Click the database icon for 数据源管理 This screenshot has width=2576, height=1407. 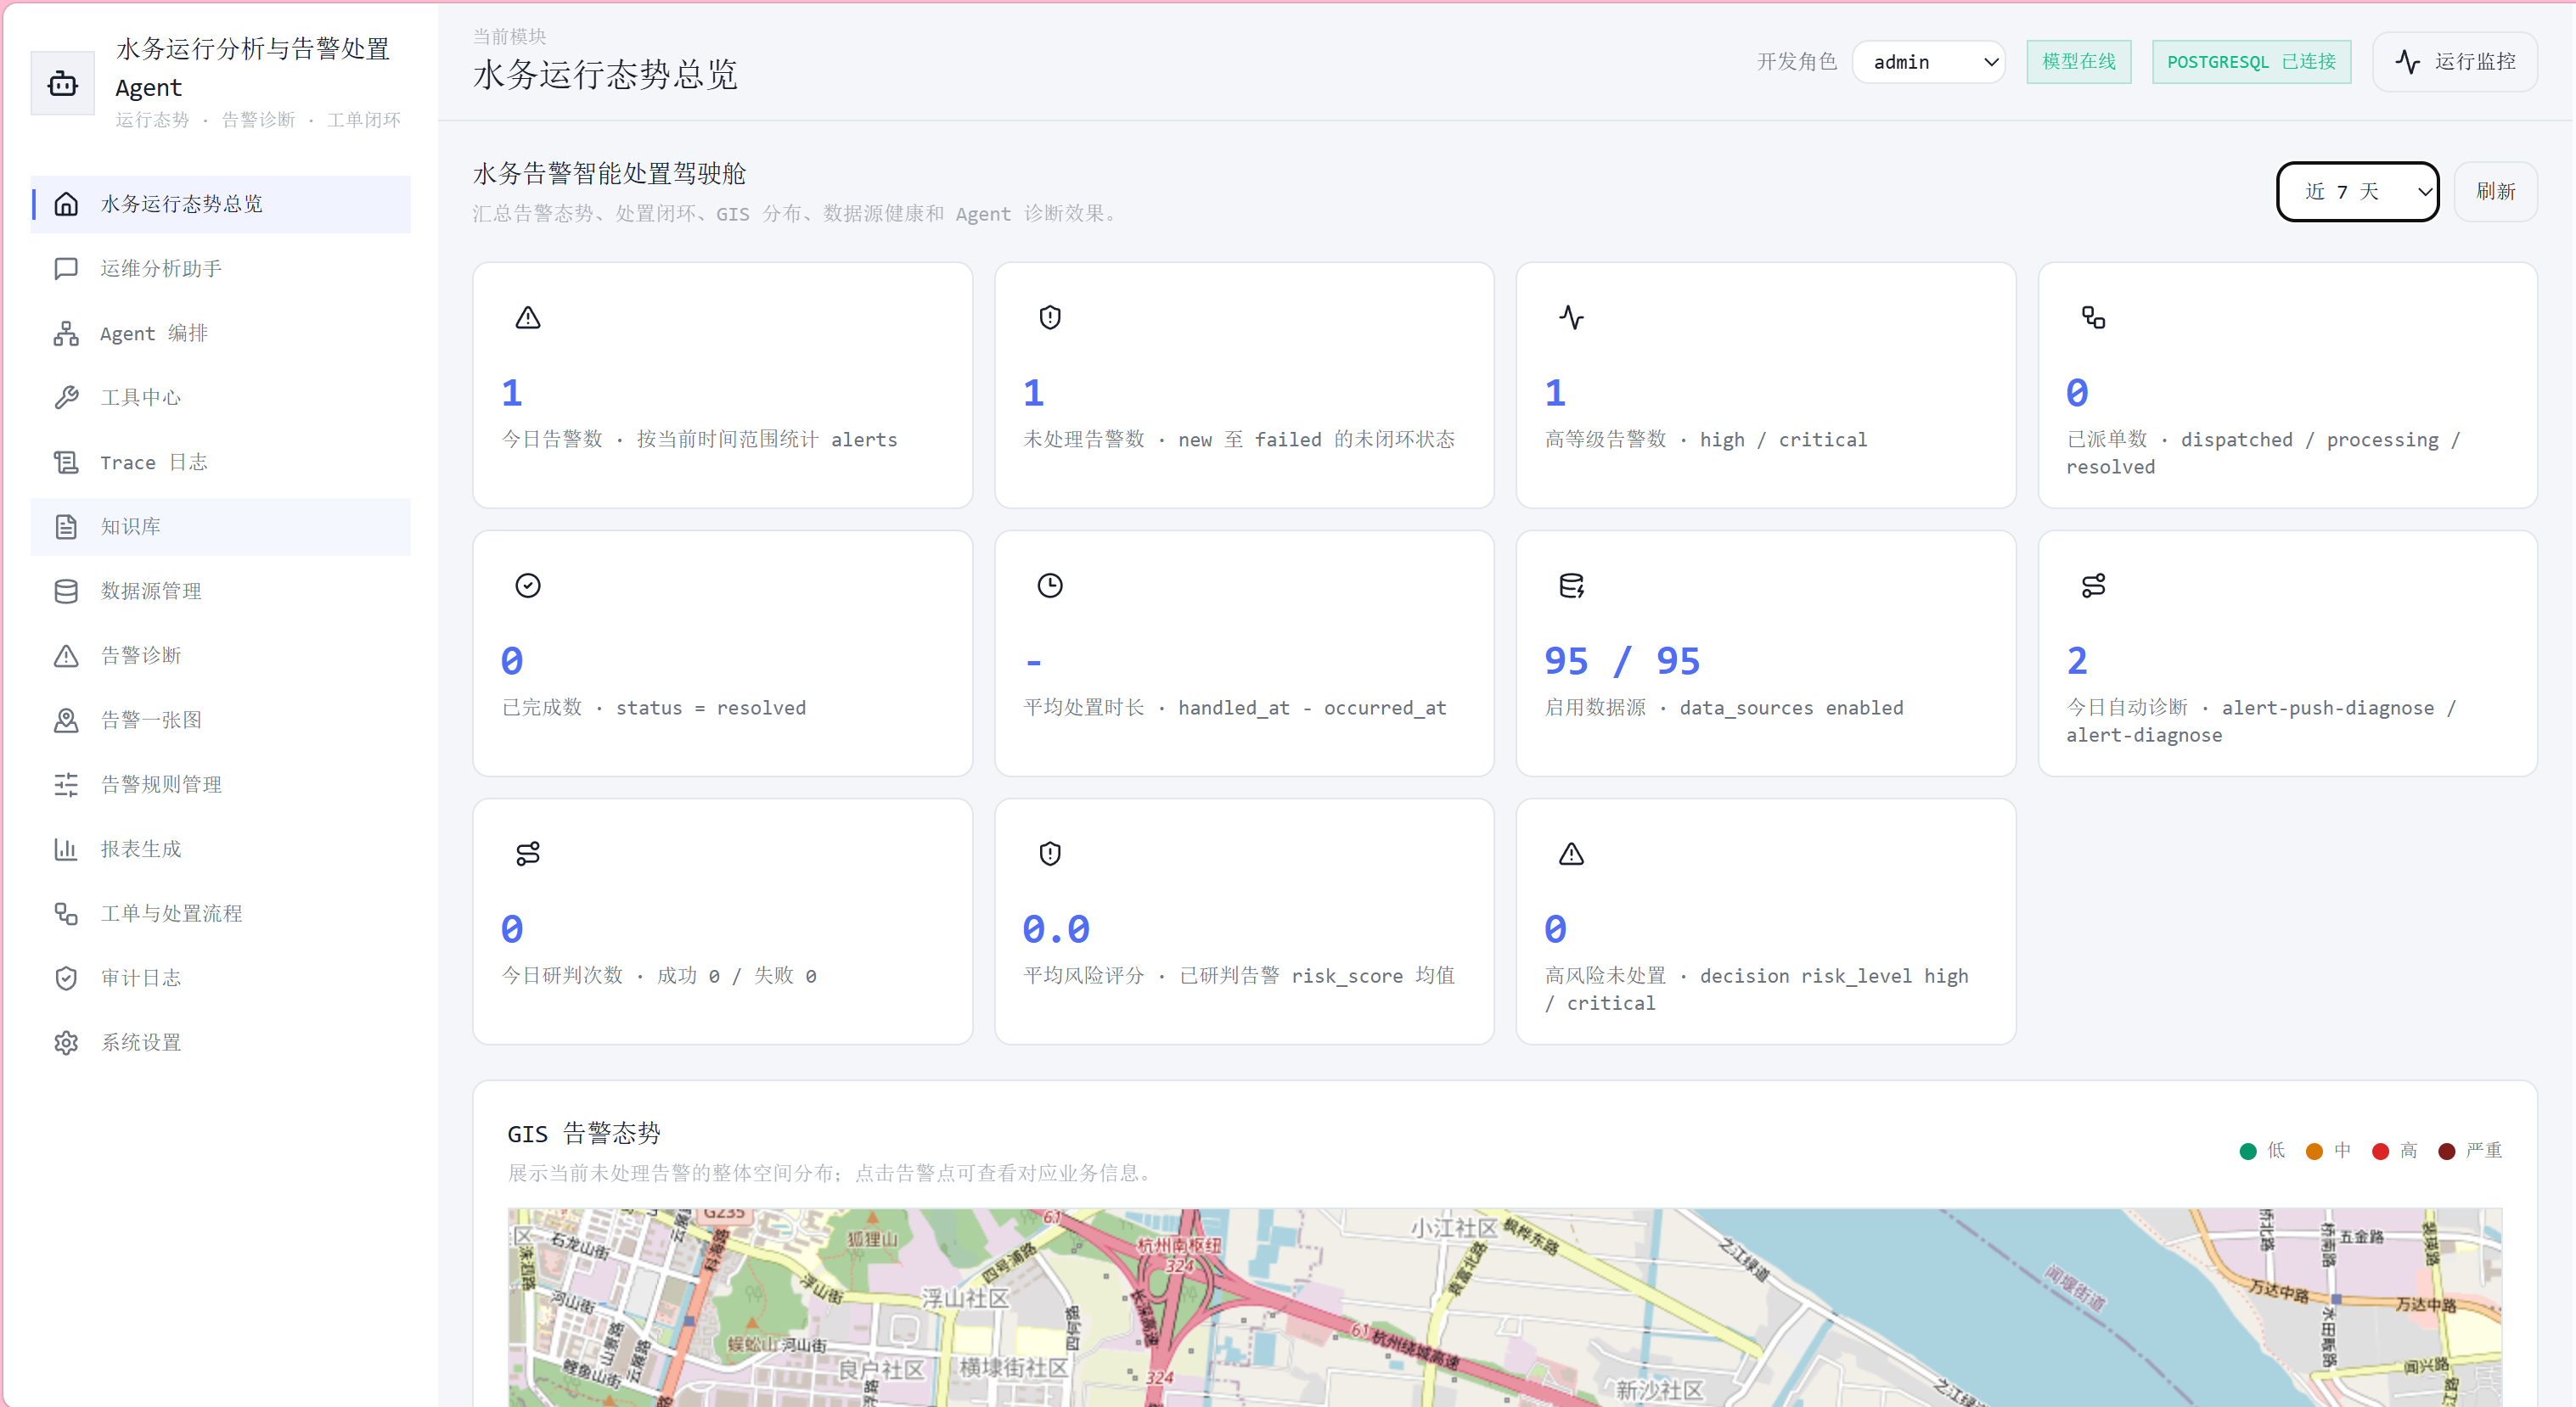click(66, 591)
